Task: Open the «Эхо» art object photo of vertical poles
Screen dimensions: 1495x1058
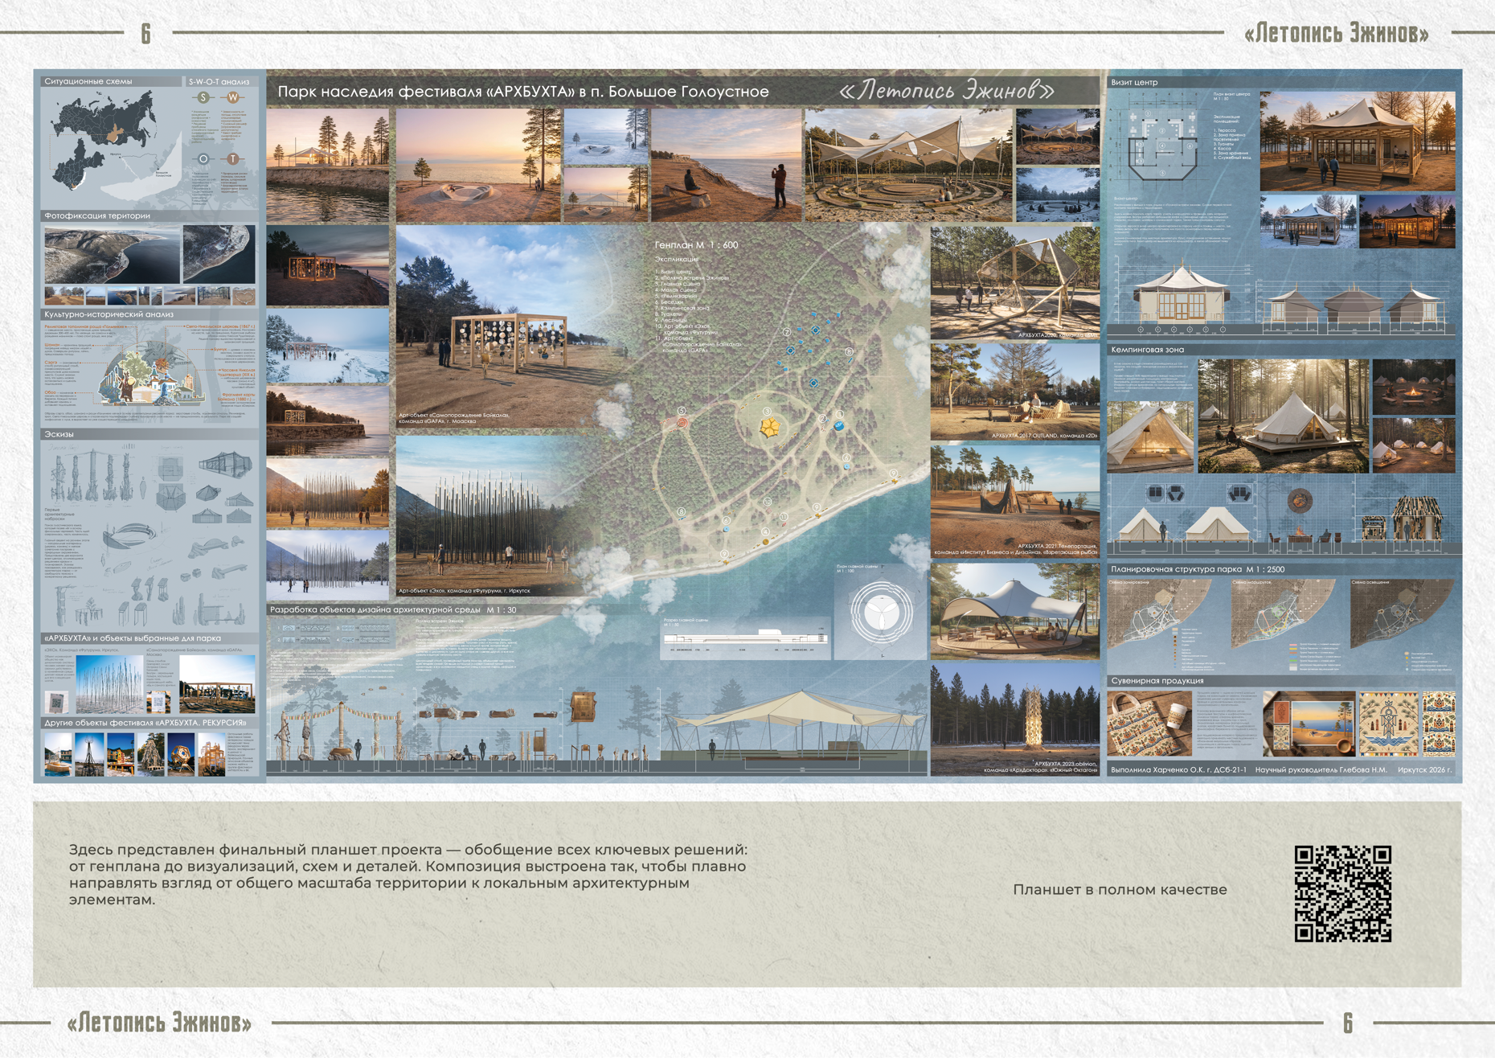Action: [x=489, y=516]
